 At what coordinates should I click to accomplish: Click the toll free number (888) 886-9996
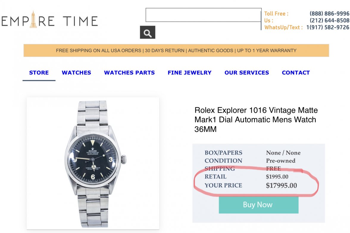click(329, 14)
